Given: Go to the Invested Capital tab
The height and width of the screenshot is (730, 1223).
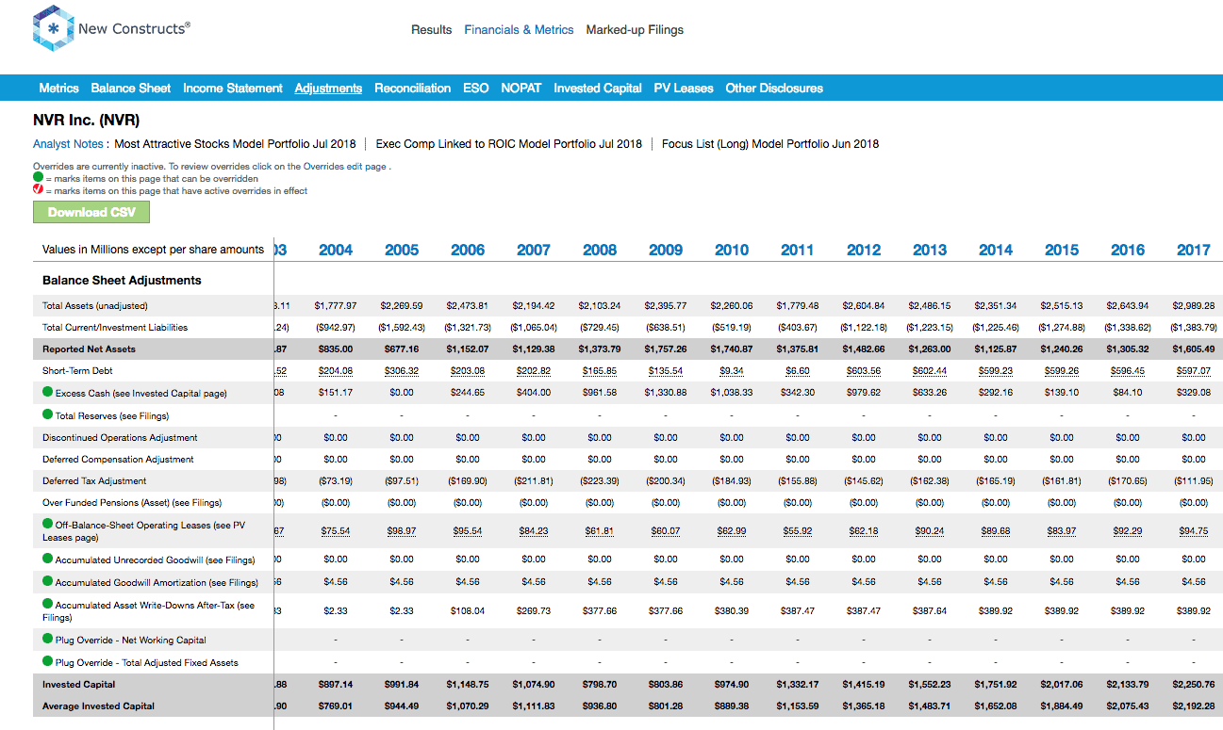Looking at the screenshot, I should 598,88.
